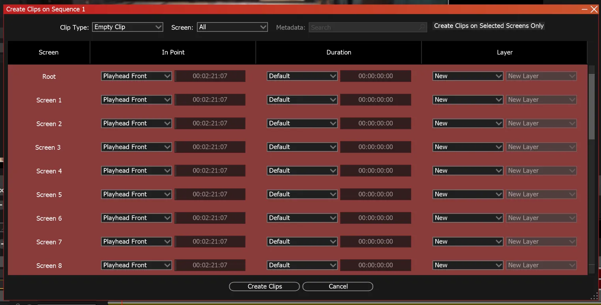
Task: Open Root row In Point dropdown
Action: (x=137, y=76)
